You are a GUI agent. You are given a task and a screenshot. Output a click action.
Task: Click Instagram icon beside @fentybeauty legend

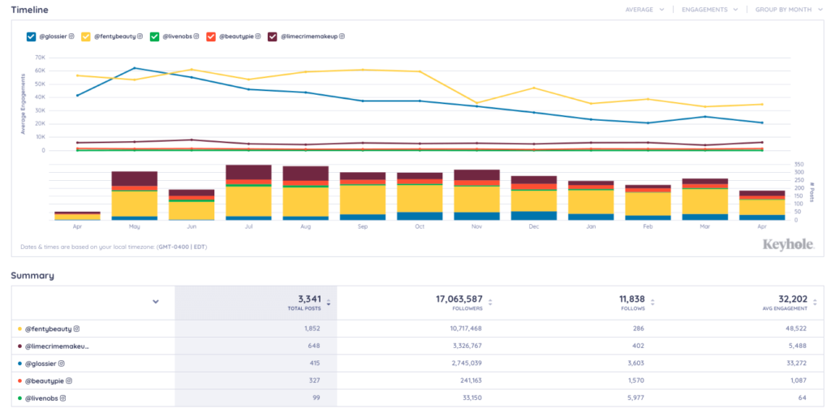click(140, 37)
